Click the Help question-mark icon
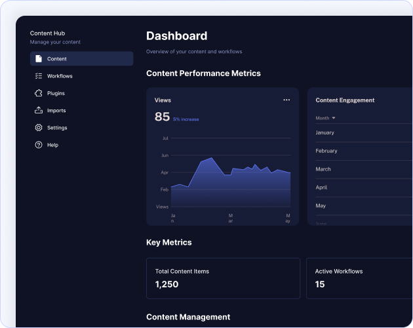Viewport: 413px width, 328px height. tap(39, 145)
